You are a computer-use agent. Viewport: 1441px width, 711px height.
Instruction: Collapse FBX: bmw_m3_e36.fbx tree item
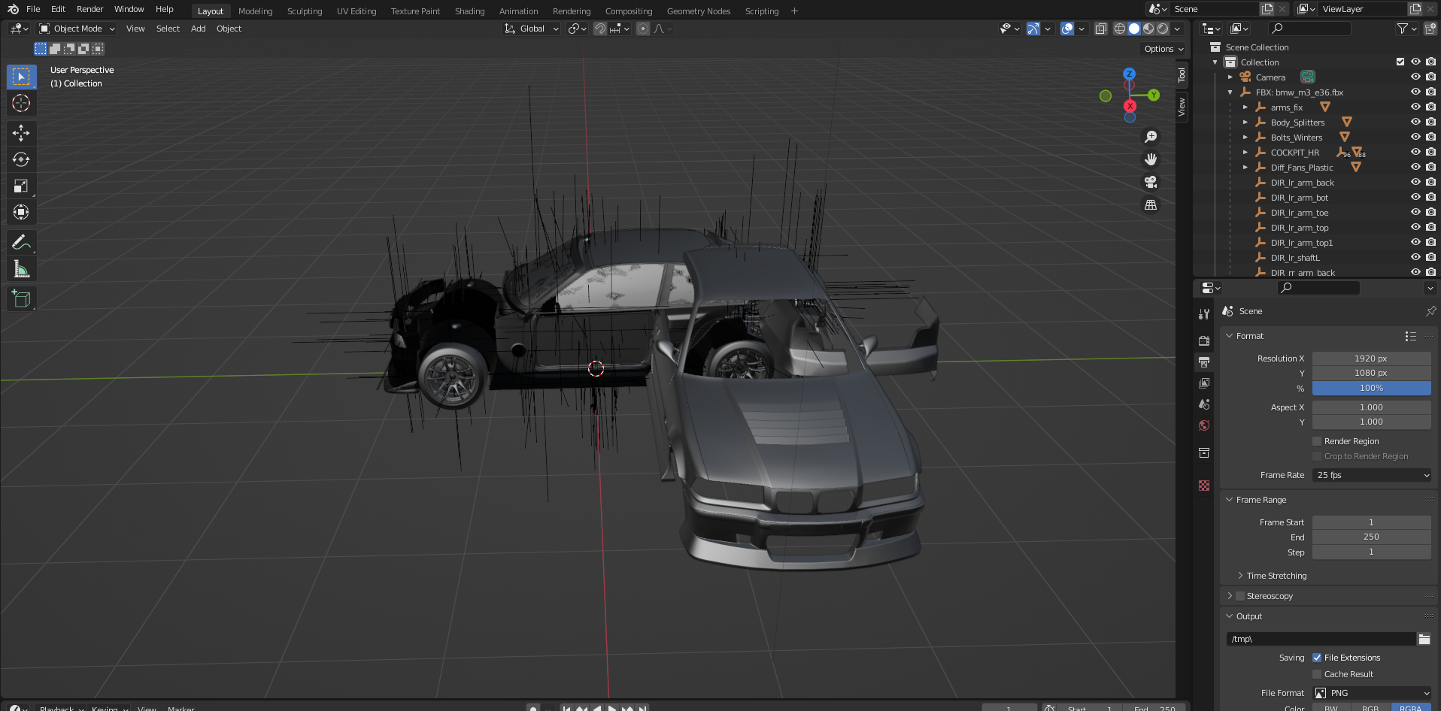click(x=1230, y=92)
